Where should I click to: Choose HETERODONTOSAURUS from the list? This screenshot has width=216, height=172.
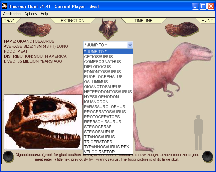tap(108, 92)
